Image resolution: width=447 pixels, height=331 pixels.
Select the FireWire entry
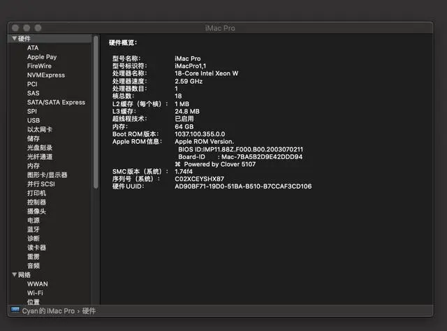coord(39,66)
